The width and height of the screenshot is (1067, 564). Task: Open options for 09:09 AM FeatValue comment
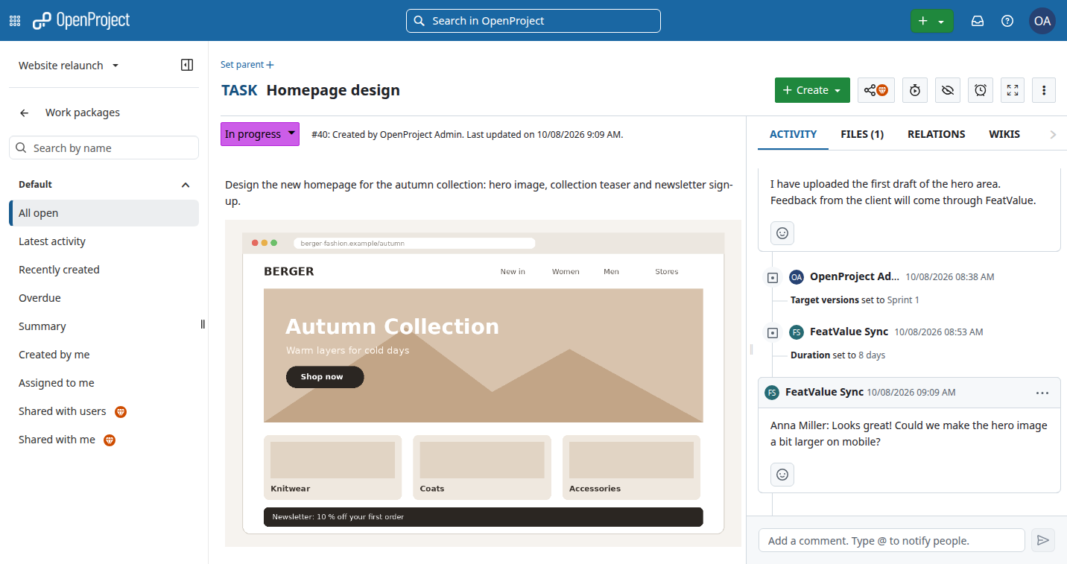pyautogui.click(x=1042, y=393)
